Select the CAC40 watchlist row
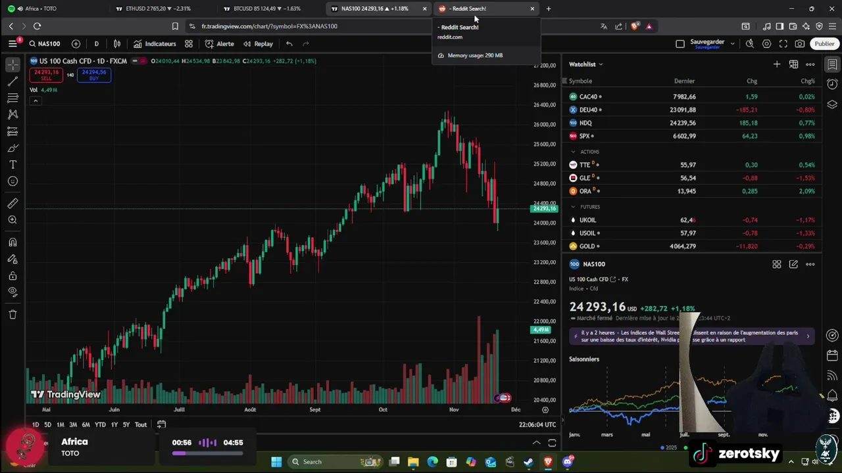The width and height of the screenshot is (842, 473). [x=691, y=97]
